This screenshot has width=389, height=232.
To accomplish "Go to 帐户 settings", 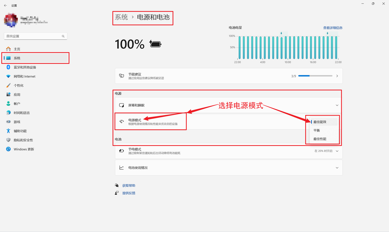I will point(35,104).
